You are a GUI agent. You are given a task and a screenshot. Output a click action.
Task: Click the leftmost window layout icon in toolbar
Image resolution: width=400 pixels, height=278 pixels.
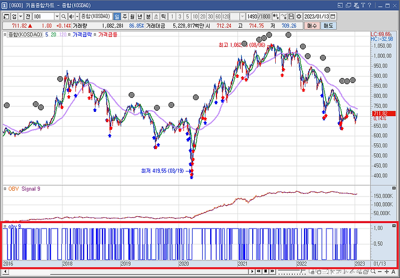[x=6, y=17]
